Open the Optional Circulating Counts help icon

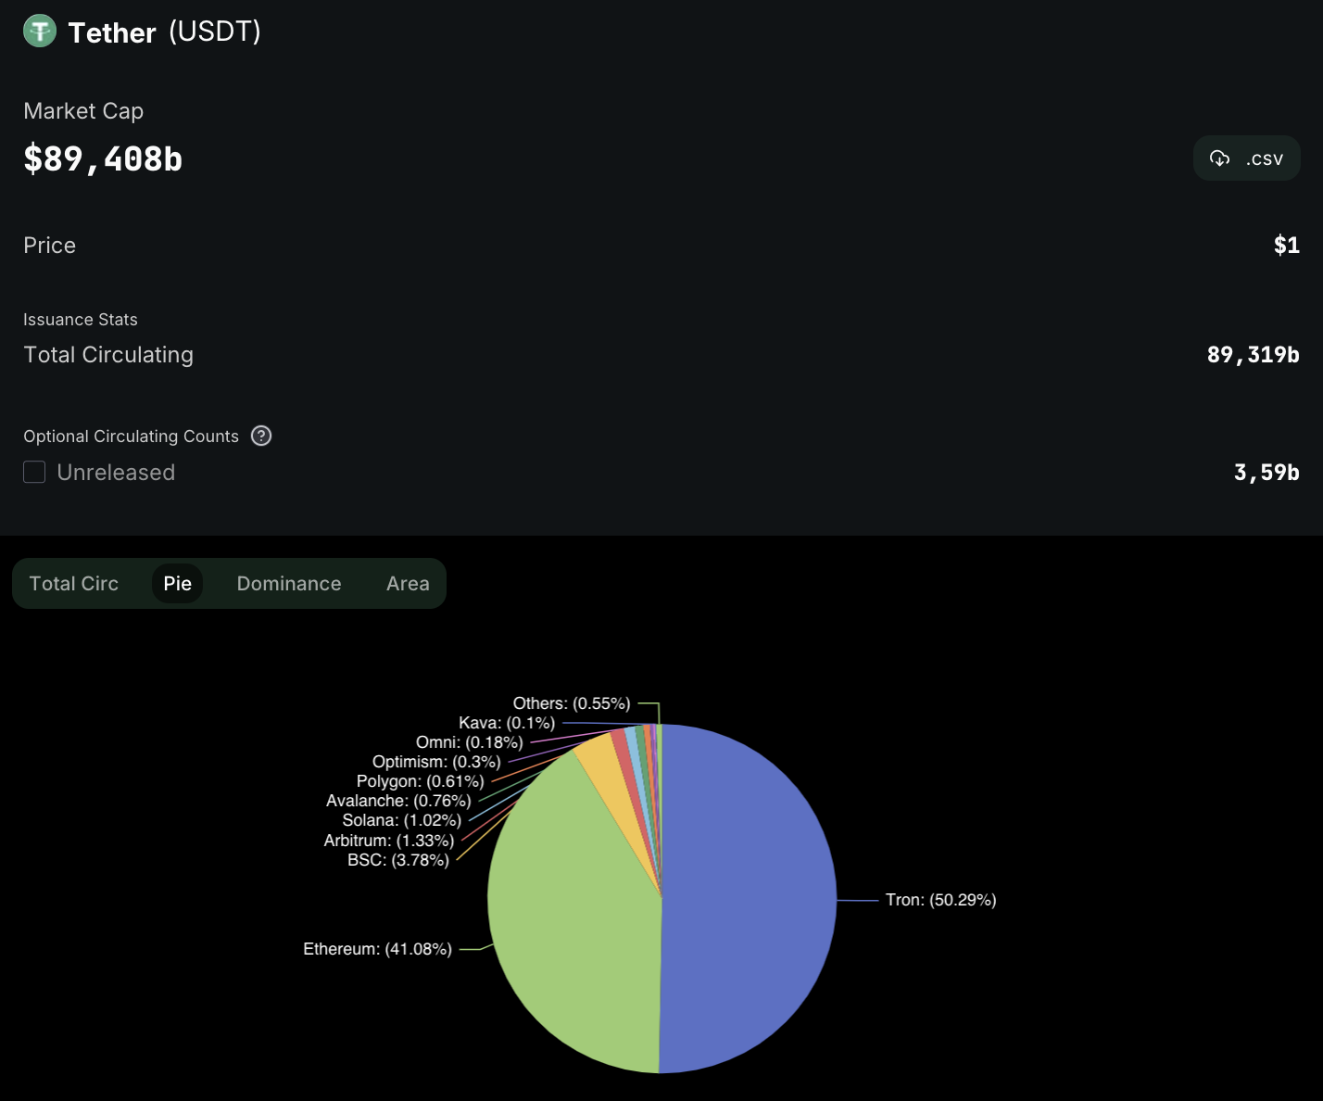[x=261, y=436]
